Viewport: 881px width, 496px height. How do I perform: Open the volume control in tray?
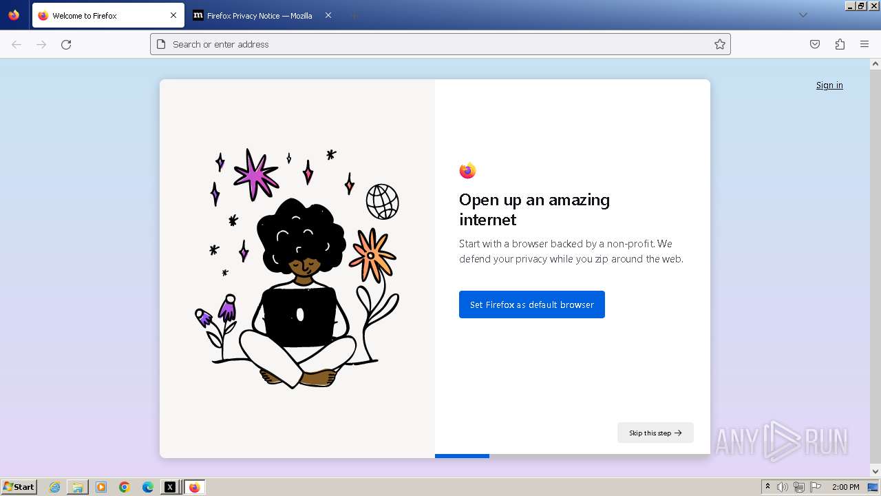point(783,487)
